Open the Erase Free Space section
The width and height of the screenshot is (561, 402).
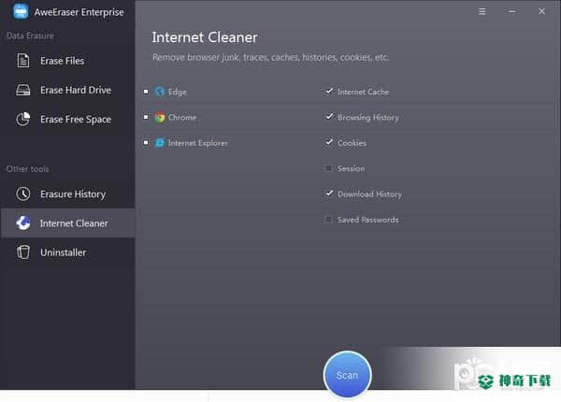[67, 119]
